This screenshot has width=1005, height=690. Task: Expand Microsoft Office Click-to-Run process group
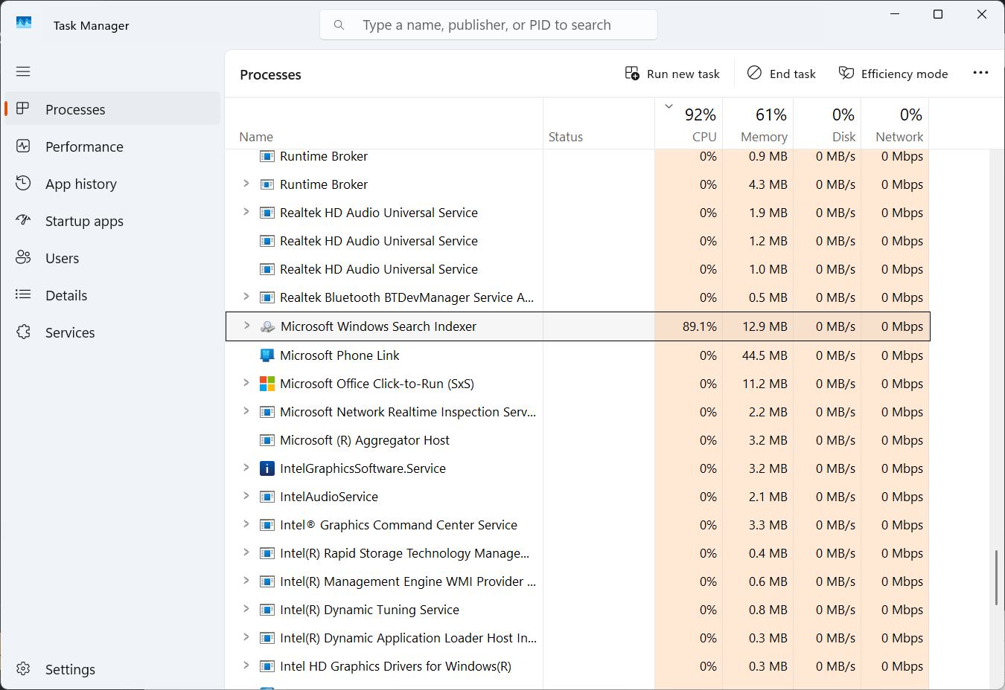coord(246,383)
